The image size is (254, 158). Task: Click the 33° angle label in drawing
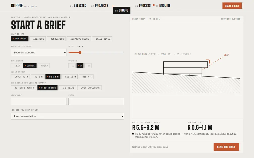point(227,55)
